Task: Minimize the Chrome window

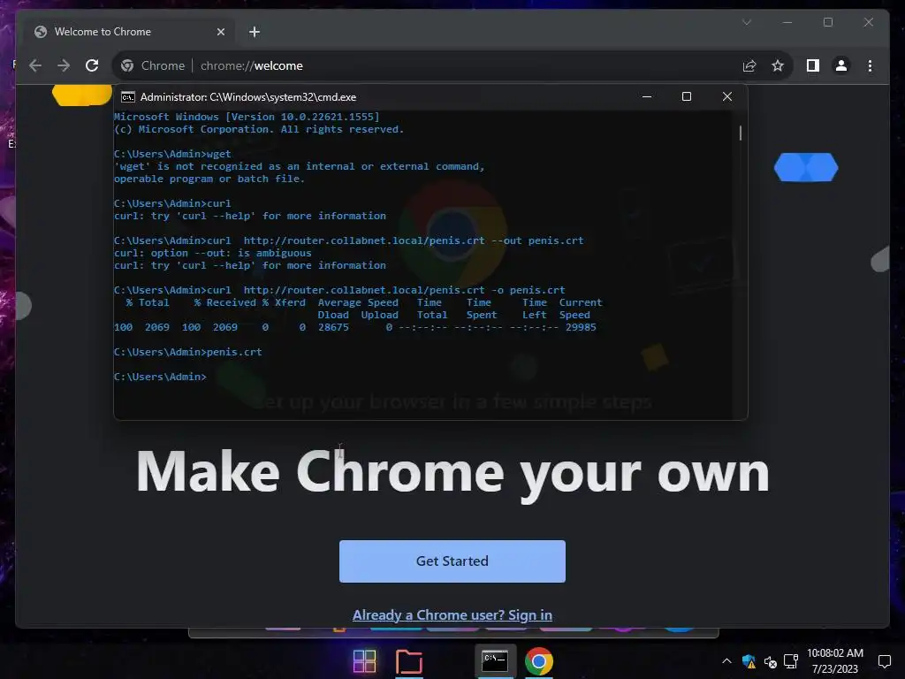Action: pos(787,22)
